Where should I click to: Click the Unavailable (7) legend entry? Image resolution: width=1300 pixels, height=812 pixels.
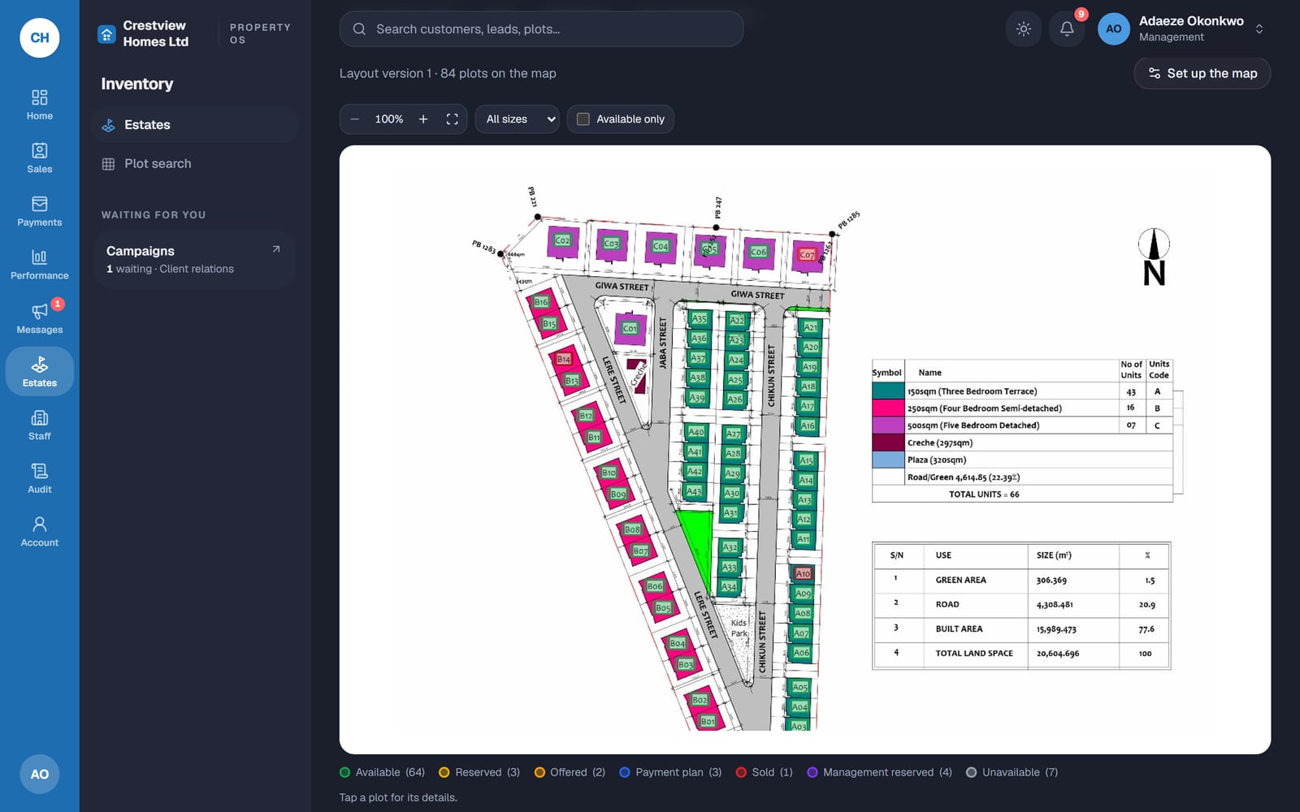click(1012, 772)
